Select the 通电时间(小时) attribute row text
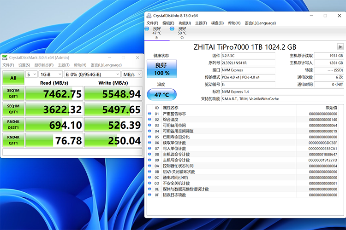 pos(175,178)
